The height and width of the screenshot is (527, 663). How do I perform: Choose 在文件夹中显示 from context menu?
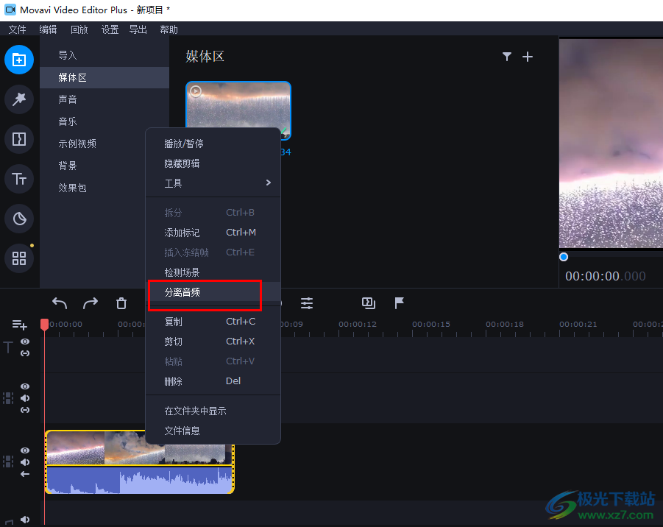[x=213, y=411]
